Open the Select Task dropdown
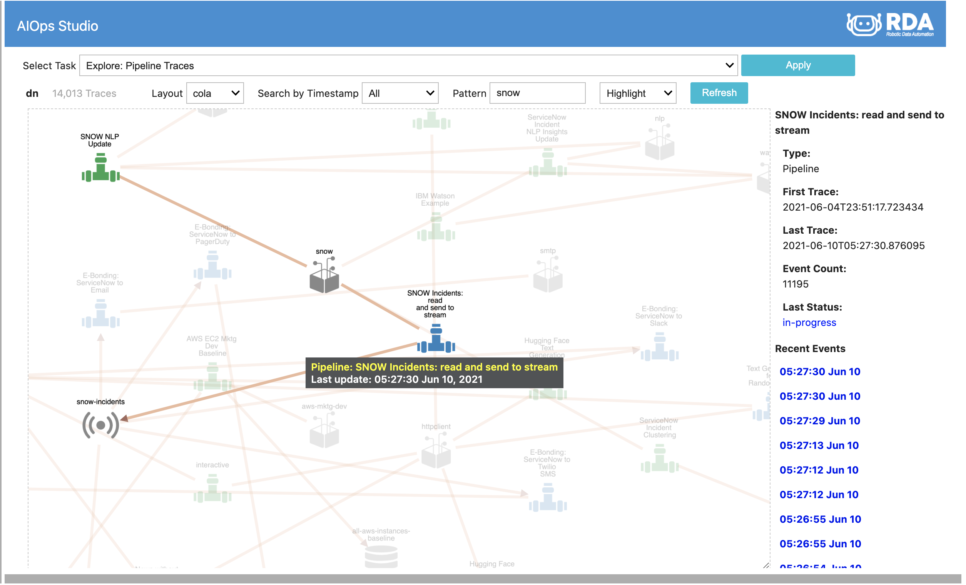This screenshot has width=966, height=585. pos(408,65)
